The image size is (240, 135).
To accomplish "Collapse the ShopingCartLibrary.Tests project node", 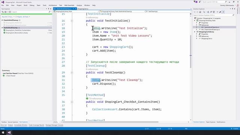I will tap(195, 21).
